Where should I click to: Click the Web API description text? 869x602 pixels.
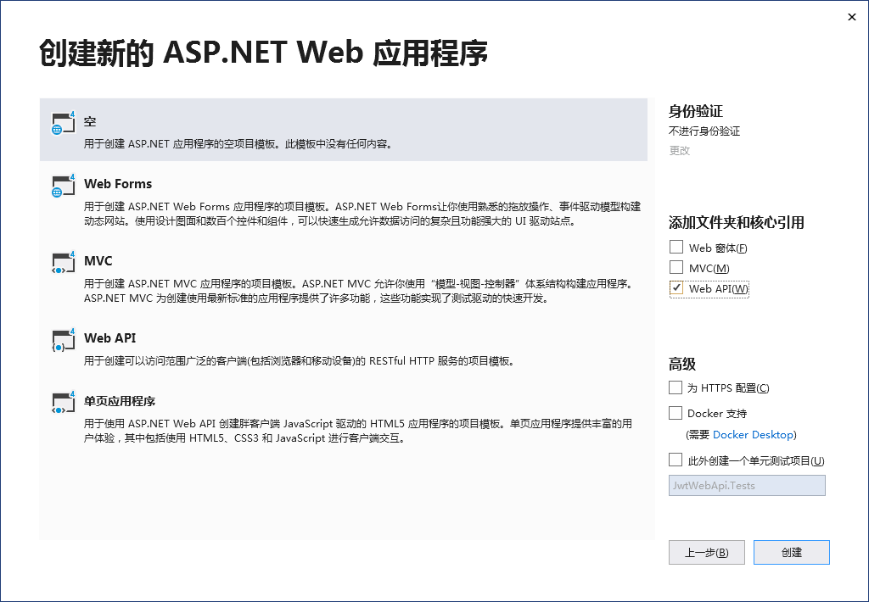pyautogui.click(x=300, y=361)
